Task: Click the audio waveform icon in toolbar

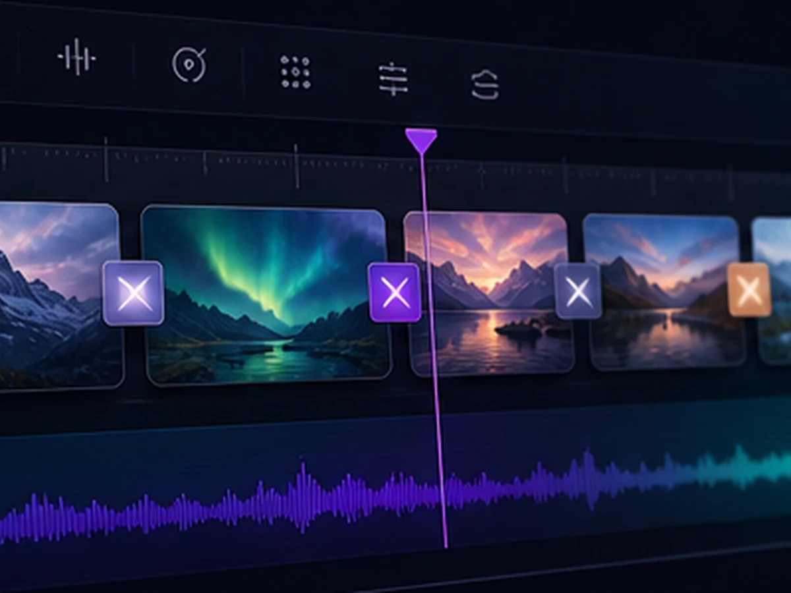Action: coord(76,57)
